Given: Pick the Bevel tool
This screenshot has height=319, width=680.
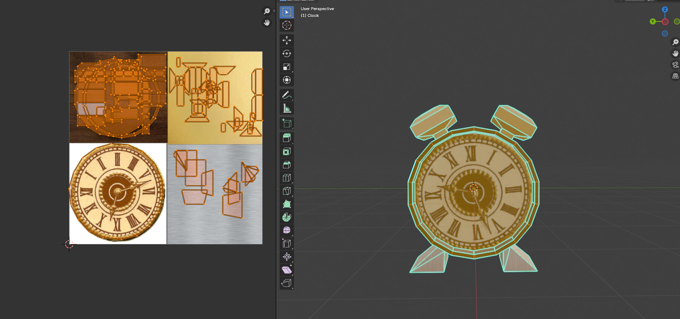Looking at the screenshot, I should pos(287,165).
